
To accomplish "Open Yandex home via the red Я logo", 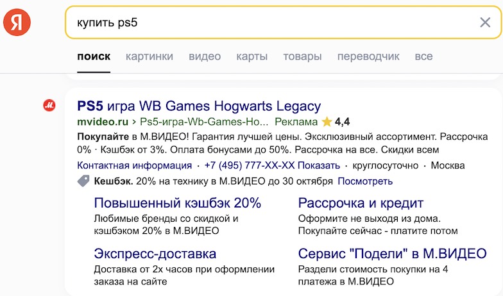I will pyautogui.click(x=17, y=22).
